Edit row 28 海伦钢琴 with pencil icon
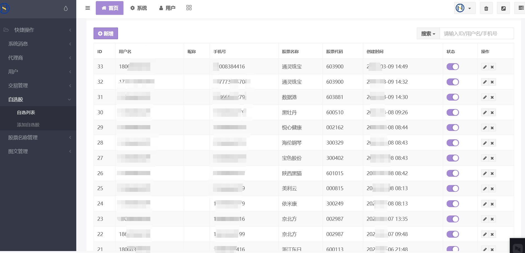This screenshot has height=253, width=525. [x=485, y=143]
